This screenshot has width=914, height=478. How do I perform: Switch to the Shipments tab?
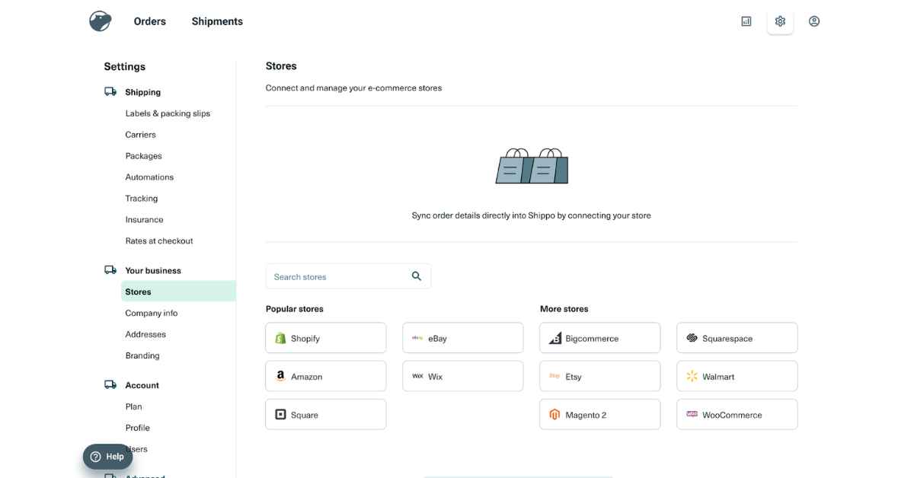click(216, 21)
